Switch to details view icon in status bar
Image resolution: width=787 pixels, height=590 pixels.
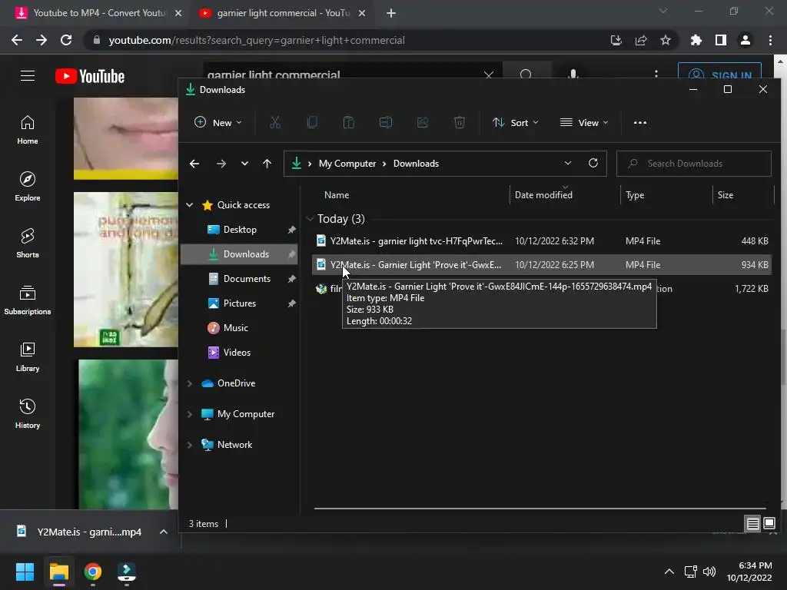(752, 524)
